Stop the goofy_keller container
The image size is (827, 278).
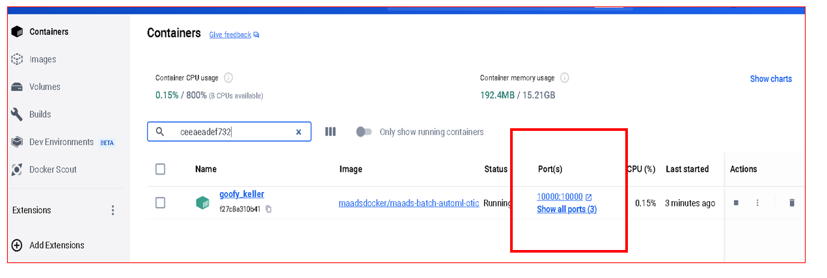(737, 203)
